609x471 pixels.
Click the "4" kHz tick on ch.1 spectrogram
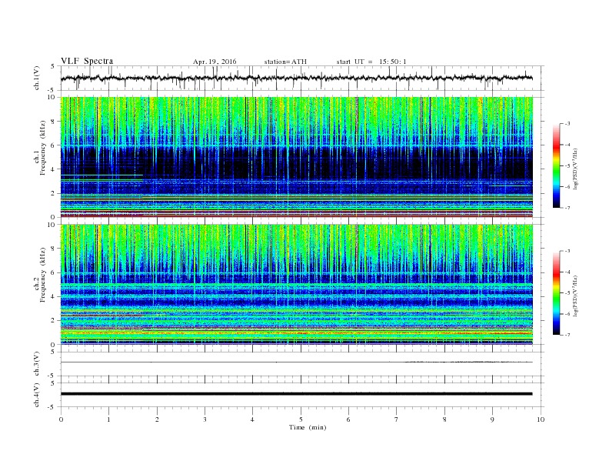click(54, 169)
